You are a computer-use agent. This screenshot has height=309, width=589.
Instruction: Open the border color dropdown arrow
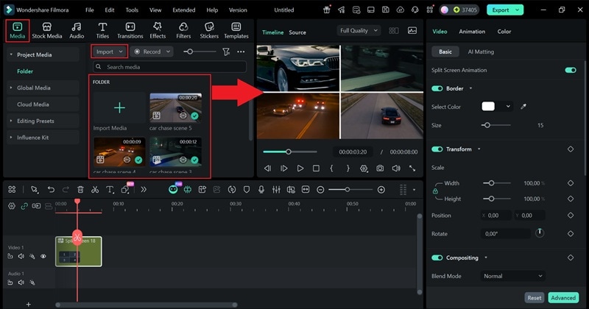click(x=508, y=107)
